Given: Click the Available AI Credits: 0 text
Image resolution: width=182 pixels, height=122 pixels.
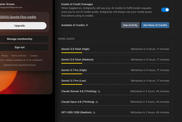Looking at the screenshot, I should pos(74,25).
